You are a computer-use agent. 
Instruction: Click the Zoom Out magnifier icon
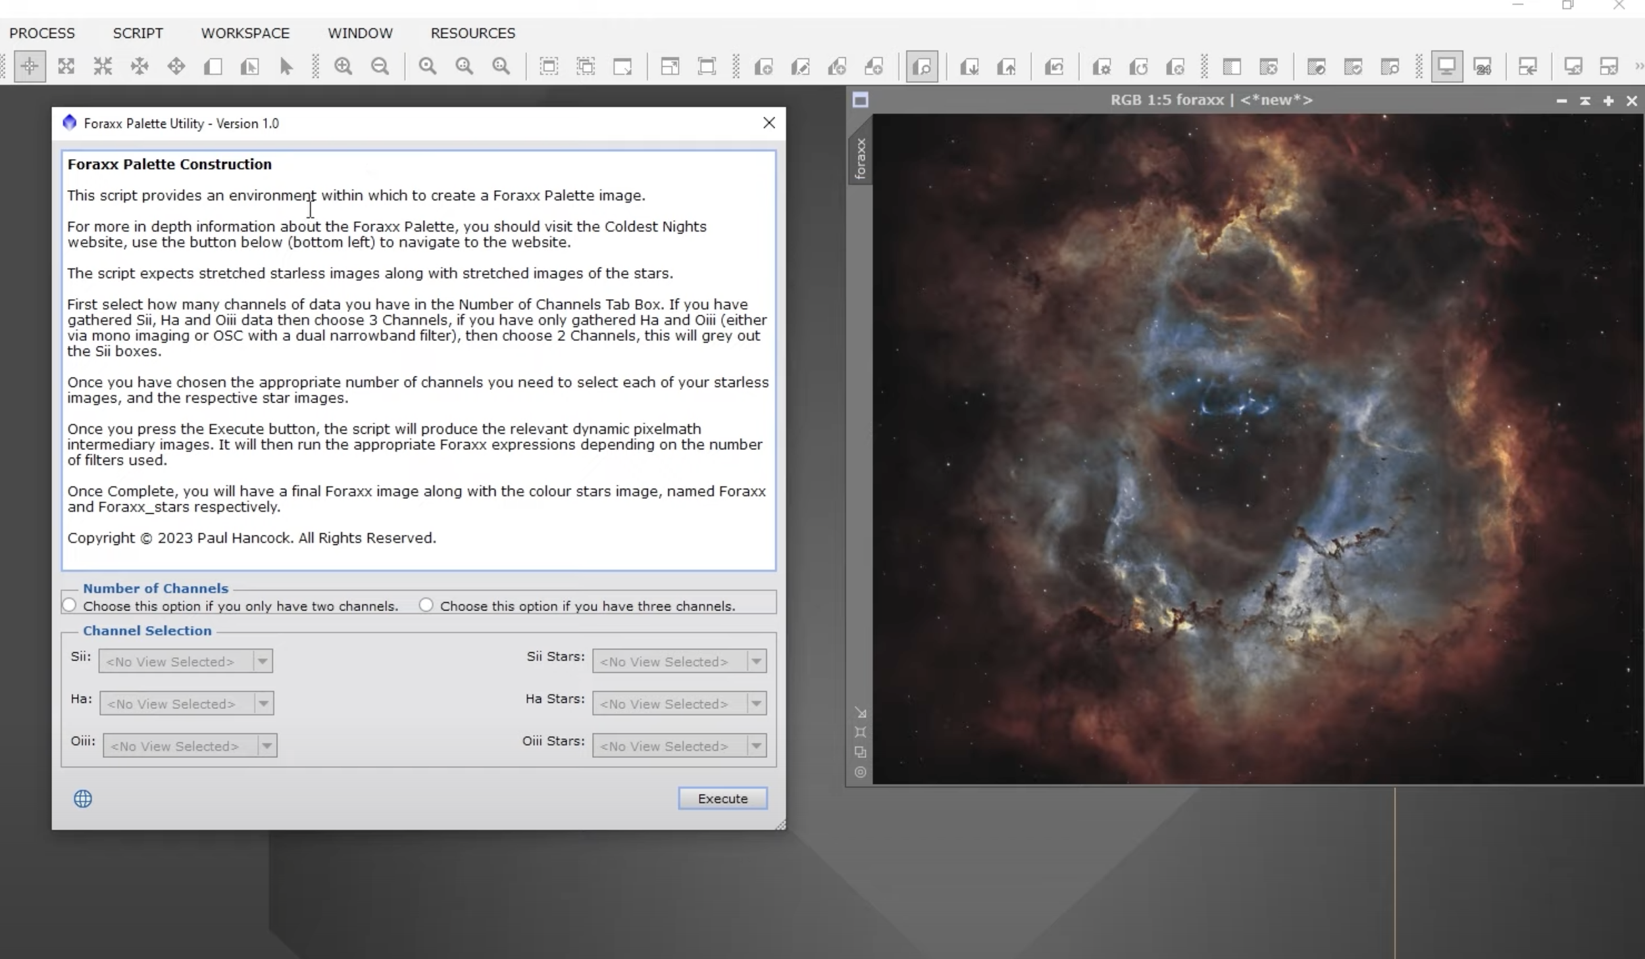click(380, 66)
